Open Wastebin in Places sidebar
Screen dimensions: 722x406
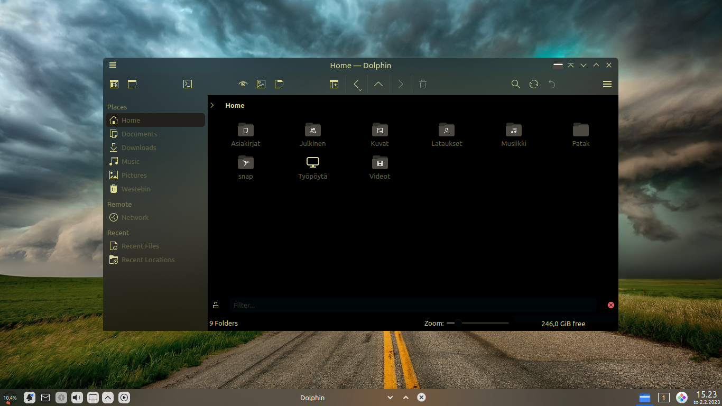tap(155, 189)
